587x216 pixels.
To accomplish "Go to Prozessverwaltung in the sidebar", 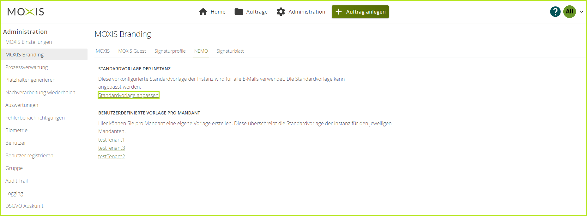I will pyautogui.click(x=27, y=67).
